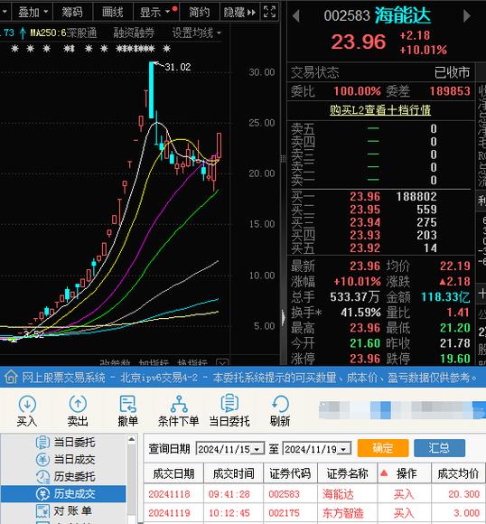Sort by 成交均价 column header
Viewport: 486px width, 524px height.
pos(459,473)
